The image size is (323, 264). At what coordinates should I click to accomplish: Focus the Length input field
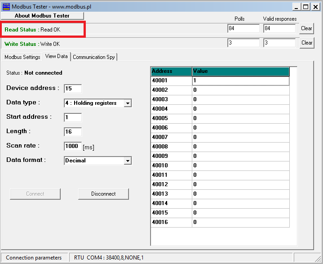(73, 132)
